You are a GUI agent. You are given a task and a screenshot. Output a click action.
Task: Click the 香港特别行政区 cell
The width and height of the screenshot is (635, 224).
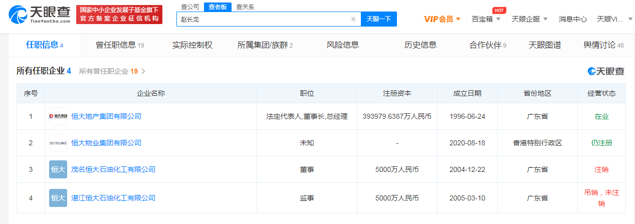point(537,143)
